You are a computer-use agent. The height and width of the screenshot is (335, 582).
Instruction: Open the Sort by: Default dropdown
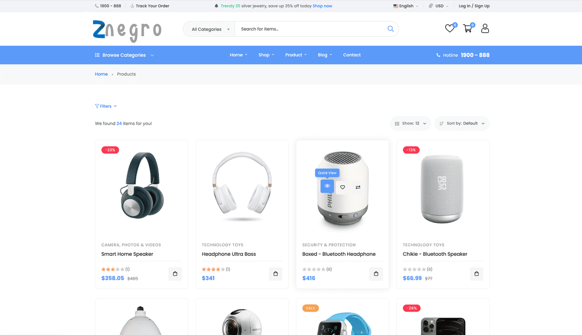(462, 123)
